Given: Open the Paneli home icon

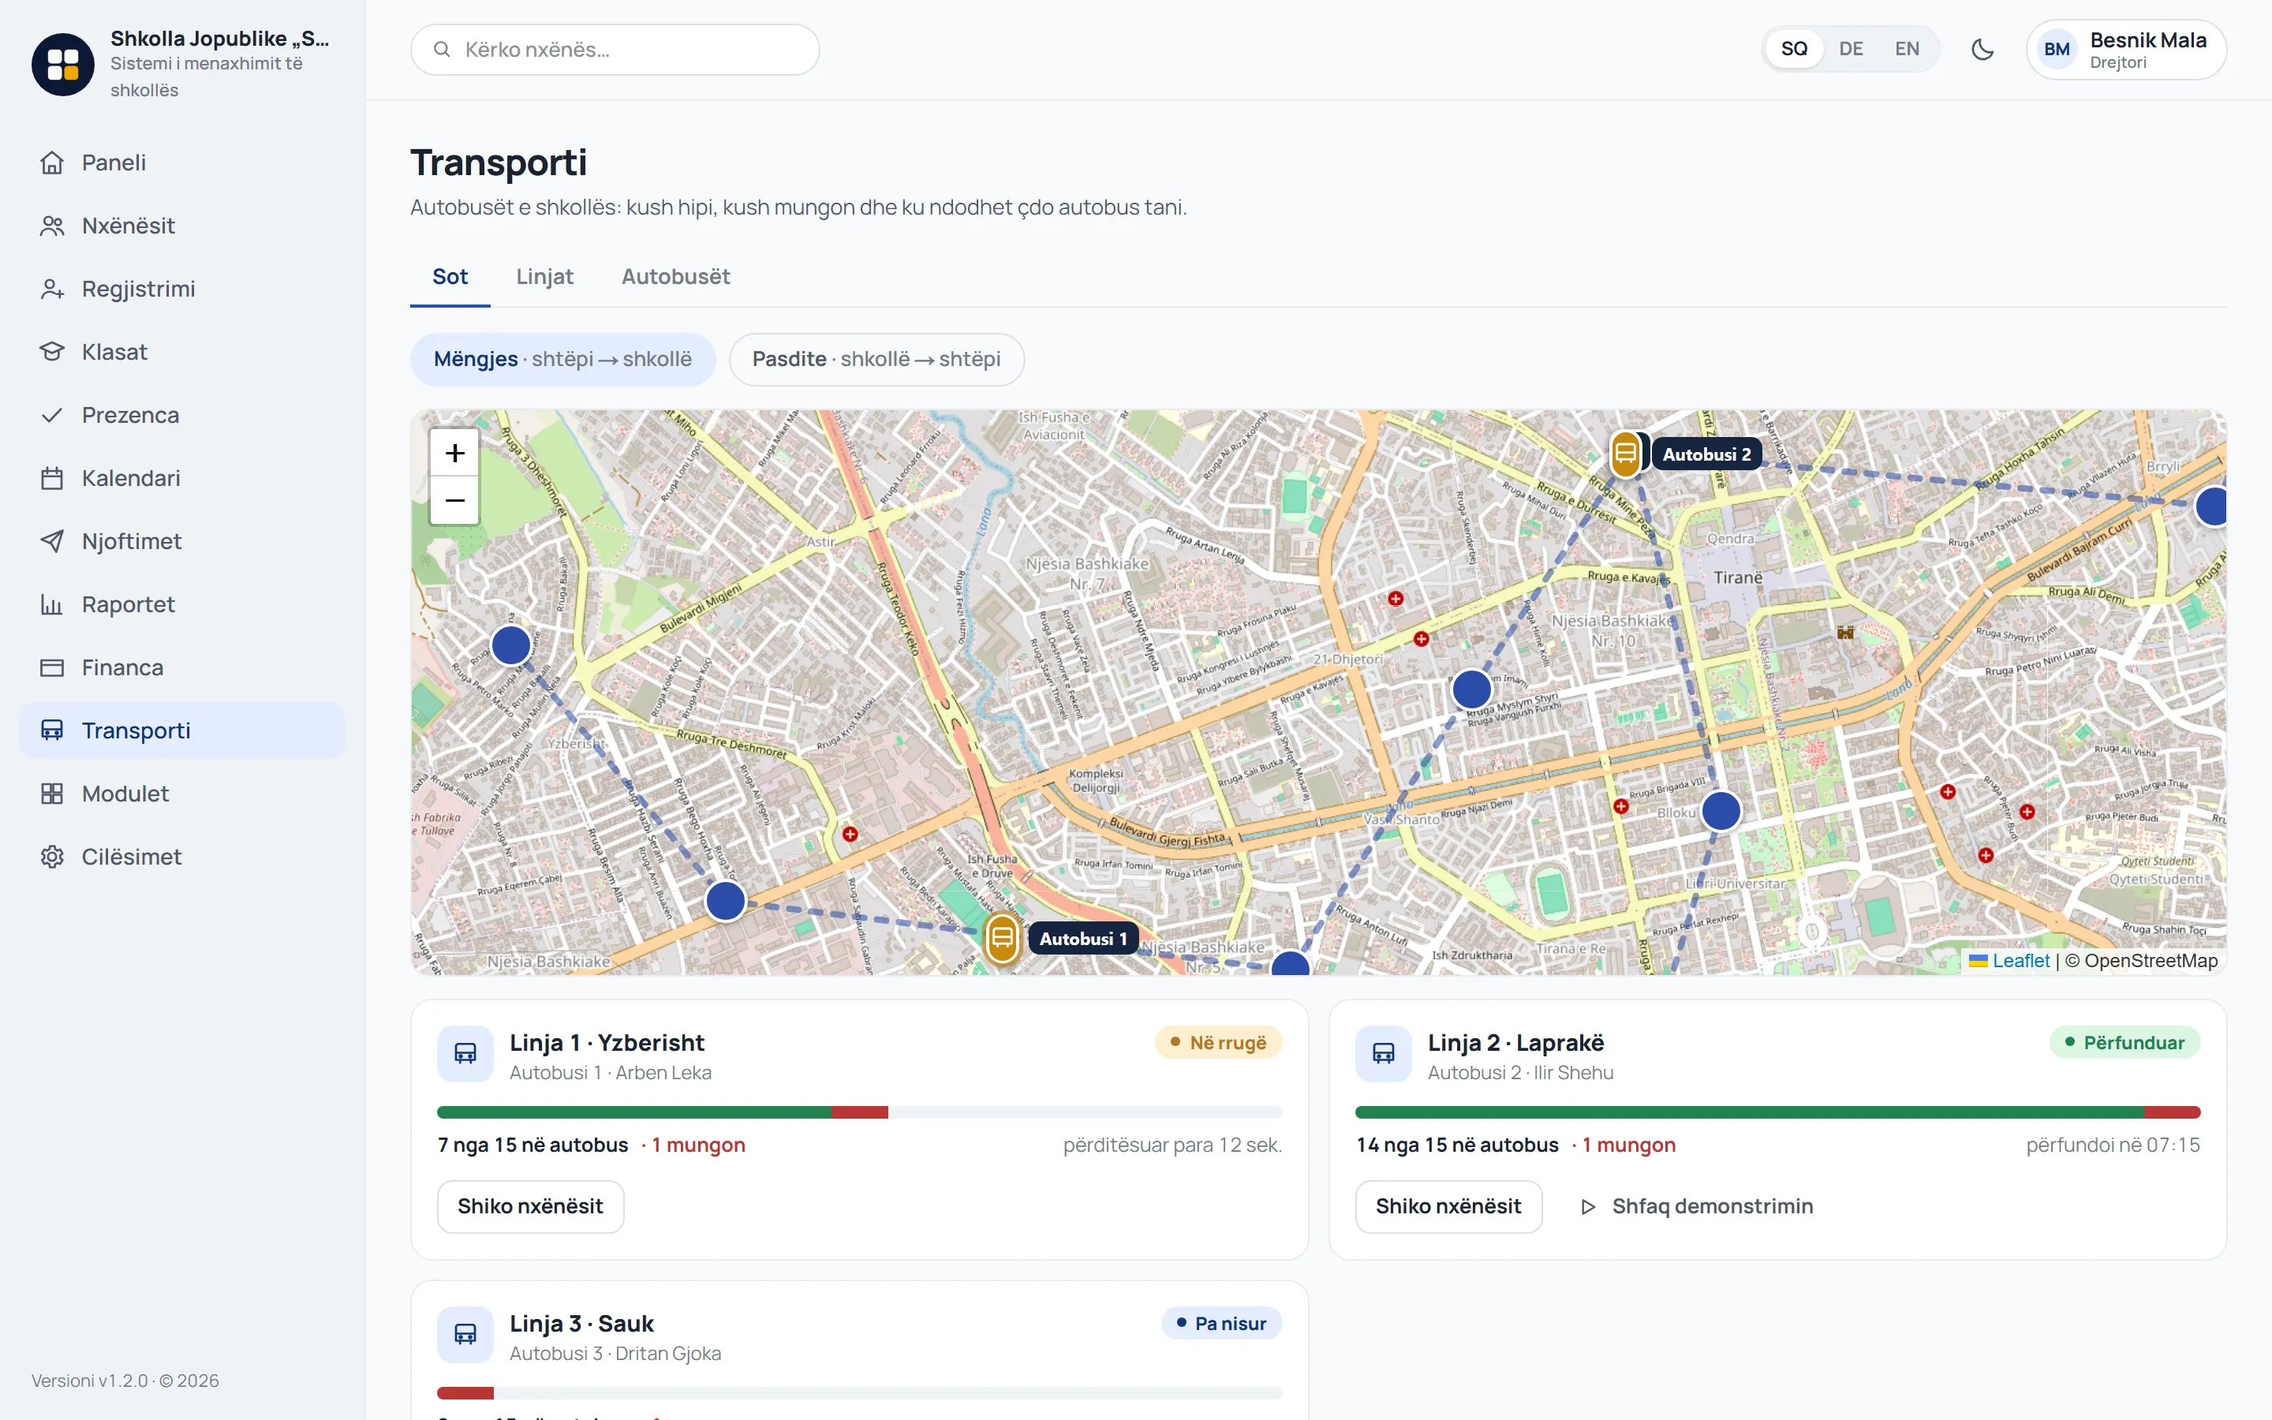Looking at the screenshot, I should 51,163.
